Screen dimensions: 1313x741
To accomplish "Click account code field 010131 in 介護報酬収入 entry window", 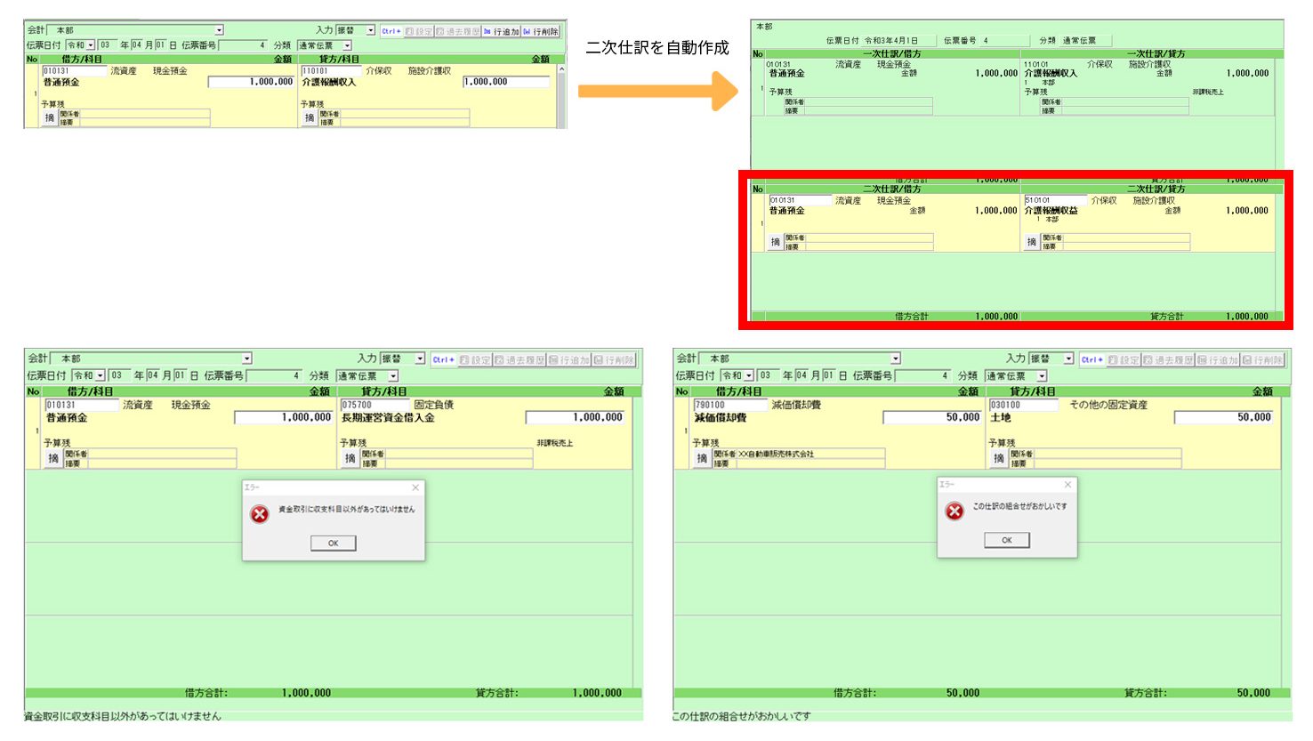I will pos(74,70).
